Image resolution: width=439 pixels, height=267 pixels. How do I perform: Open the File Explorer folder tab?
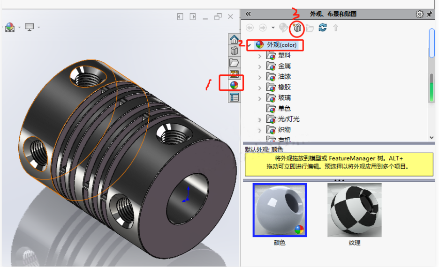(x=234, y=63)
